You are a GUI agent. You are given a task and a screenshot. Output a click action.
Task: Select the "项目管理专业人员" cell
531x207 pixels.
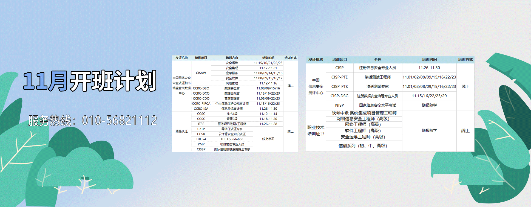[x=232, y=144]
